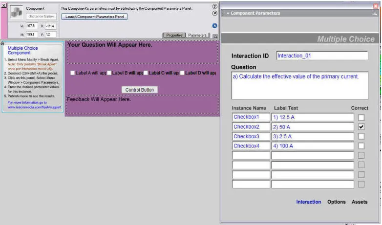Click label text field '1) 12.5 A'
This screenshot has height=225, width=382.
tap(313, 117)
